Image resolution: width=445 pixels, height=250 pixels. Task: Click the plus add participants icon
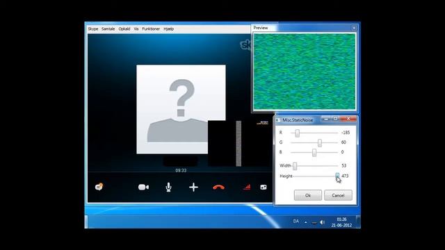193,187
